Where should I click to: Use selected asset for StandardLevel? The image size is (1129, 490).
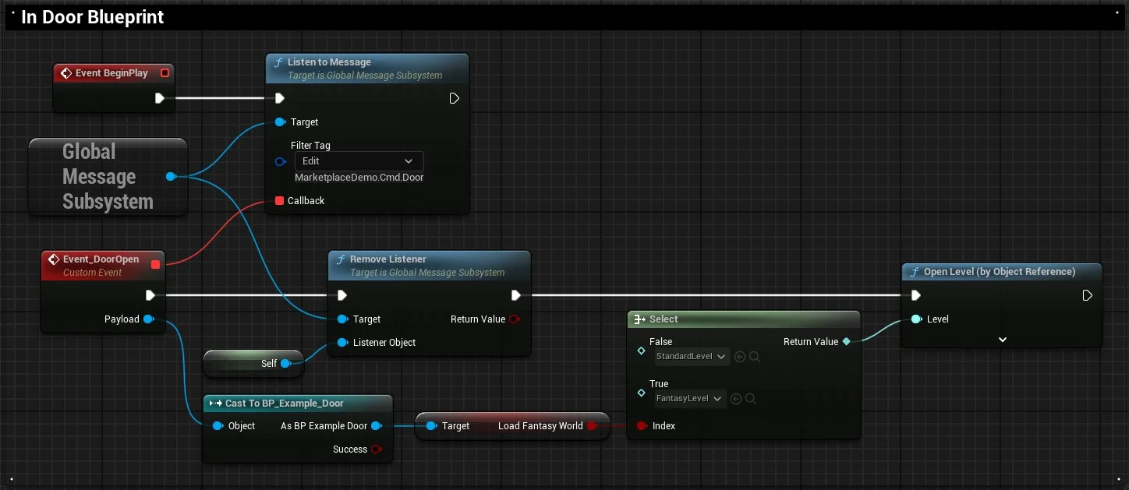[740, 357]
